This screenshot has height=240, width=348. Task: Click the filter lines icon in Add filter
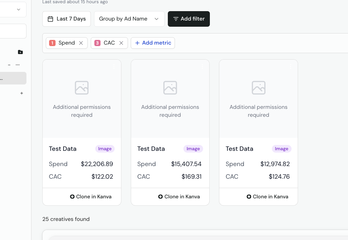click(175, 19)
